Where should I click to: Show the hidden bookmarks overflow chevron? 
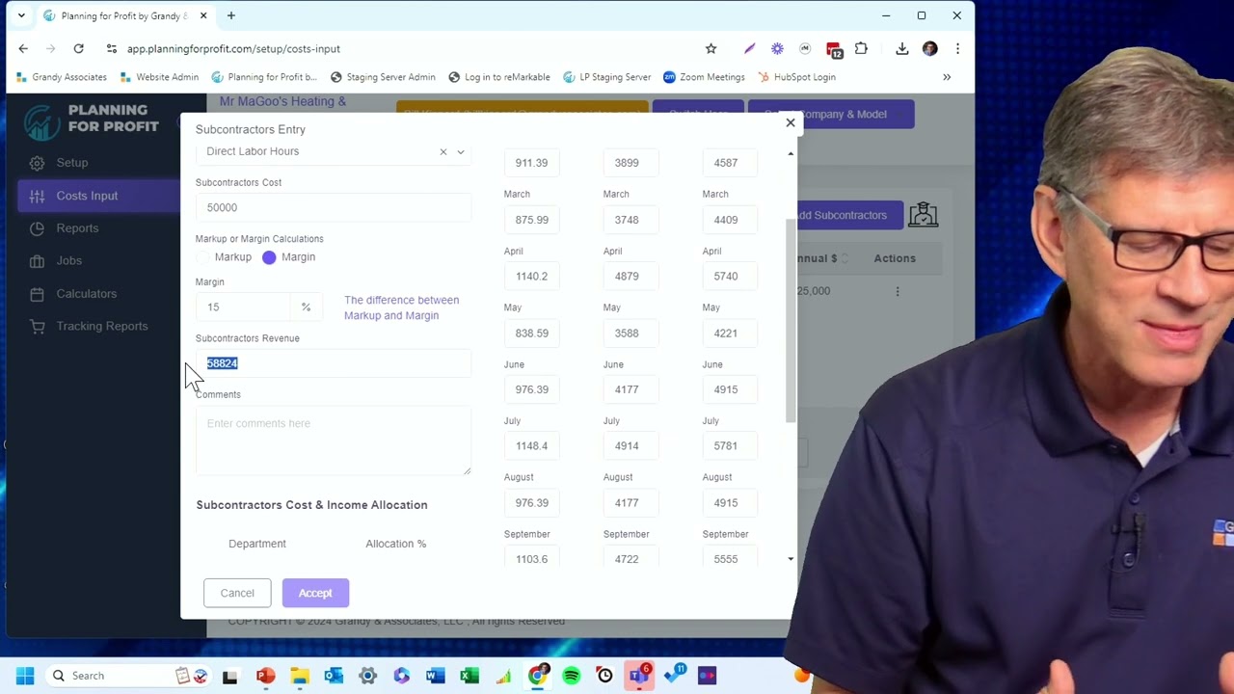tap(947, 77)
